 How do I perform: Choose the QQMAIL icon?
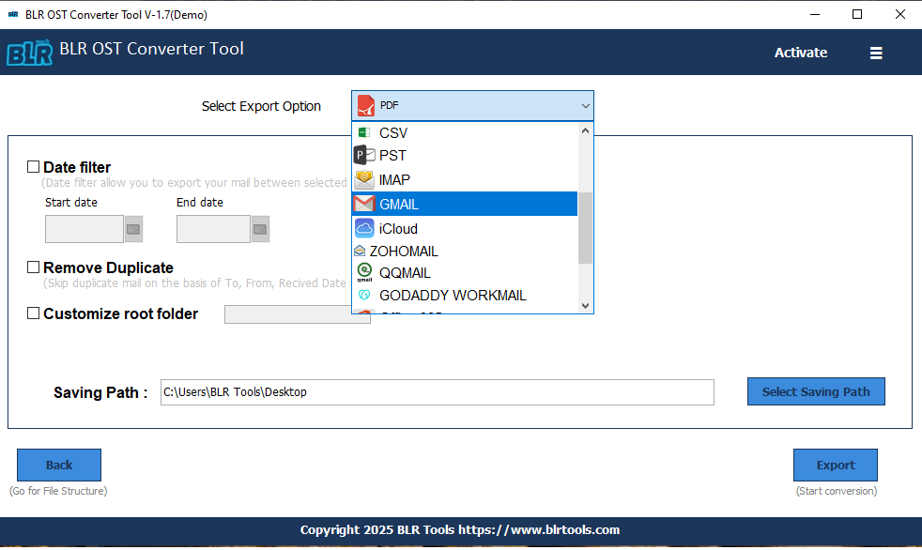point(364,272)
